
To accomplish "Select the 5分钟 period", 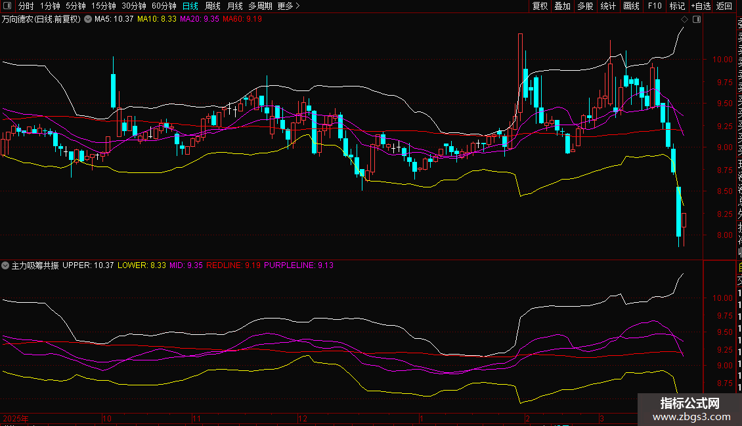I will pyautogui.click(x=76, y=6).
